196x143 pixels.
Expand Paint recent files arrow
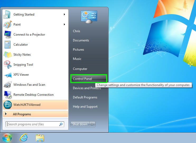click(64, 25)
